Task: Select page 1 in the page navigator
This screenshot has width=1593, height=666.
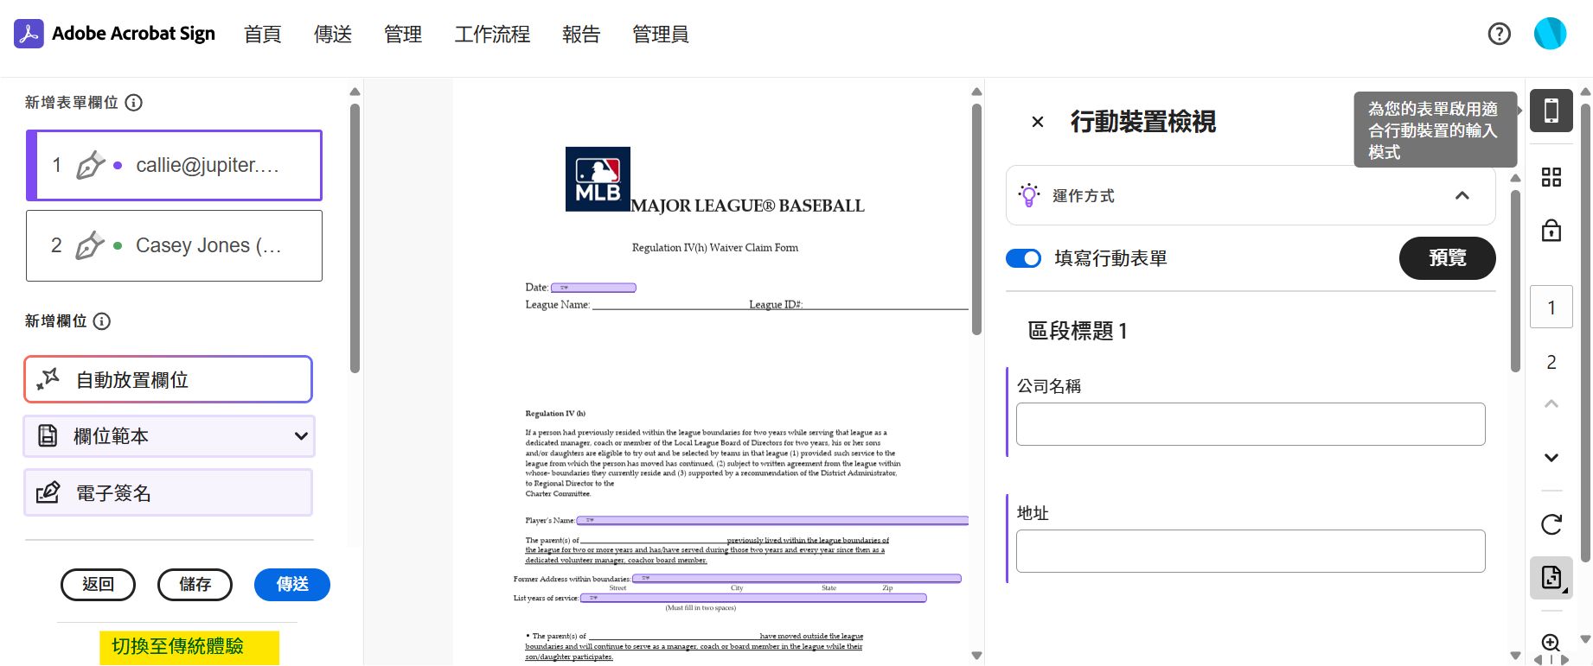Action: click(x=1551, y=307)
